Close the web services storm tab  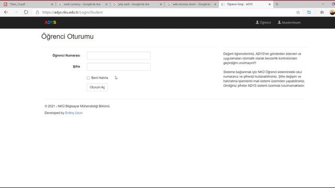(215, 4)
